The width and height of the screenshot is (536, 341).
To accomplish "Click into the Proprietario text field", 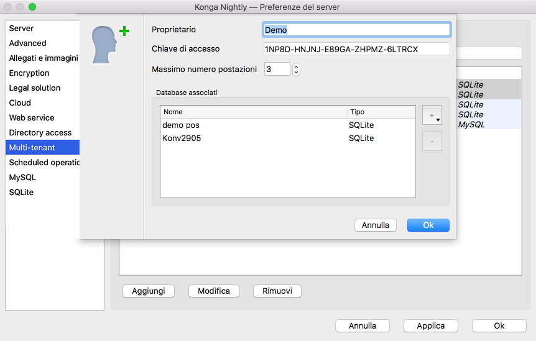I will [x=356, y=30].
